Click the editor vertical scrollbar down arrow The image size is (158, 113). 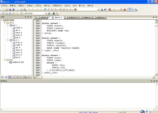tap(156, 75)
